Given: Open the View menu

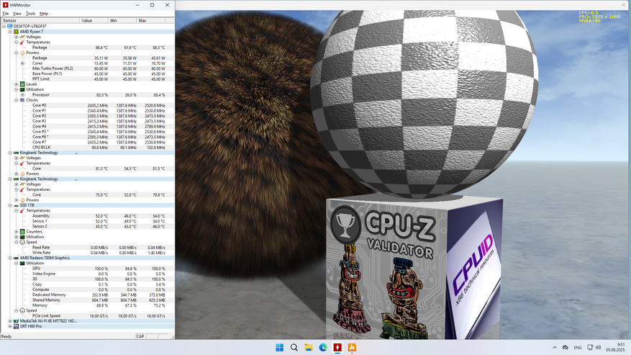Looking at the screenshot, I should click(x=17, y=14).
